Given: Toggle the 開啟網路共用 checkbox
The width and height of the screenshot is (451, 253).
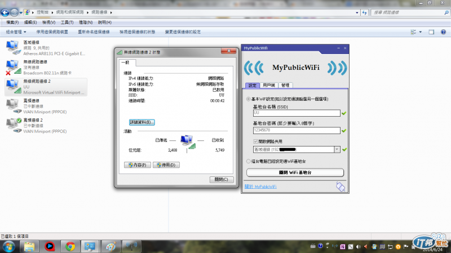Looking at the screenshot, I should (255, 141).
